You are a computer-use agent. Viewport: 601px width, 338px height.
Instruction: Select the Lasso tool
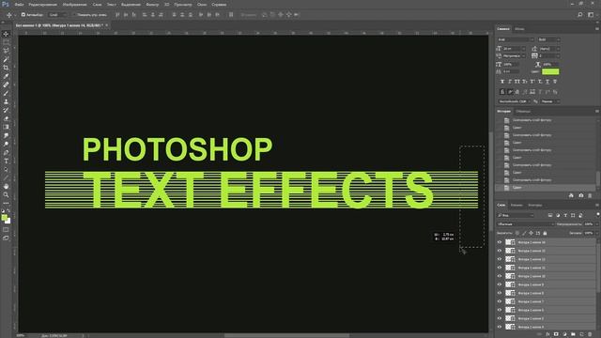coord(6,51)
